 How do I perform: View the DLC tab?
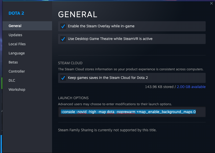pyautogui.click(x=12, y=80)
